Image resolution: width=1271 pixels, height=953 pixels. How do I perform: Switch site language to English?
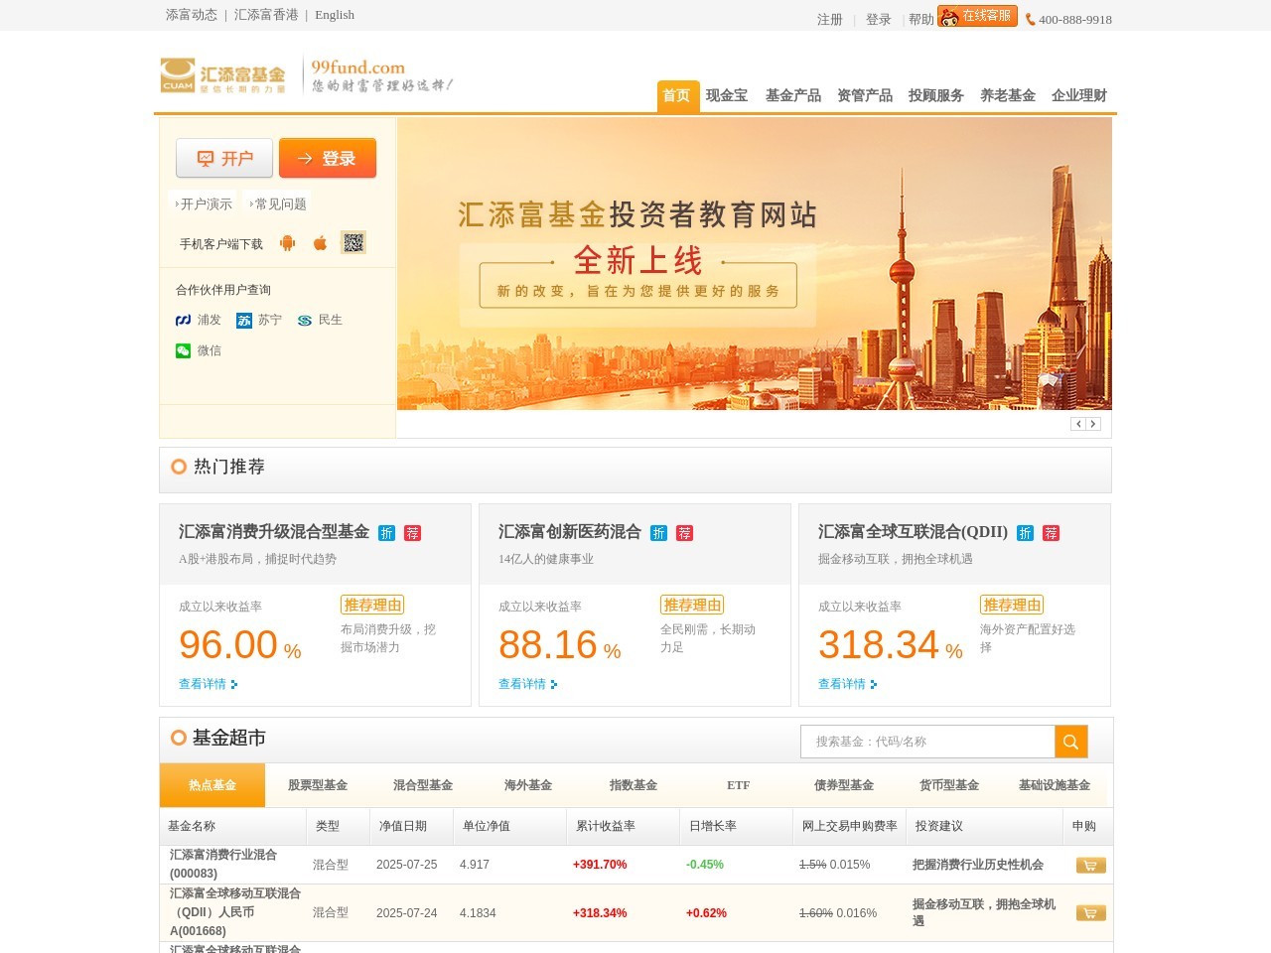point(335,15)
